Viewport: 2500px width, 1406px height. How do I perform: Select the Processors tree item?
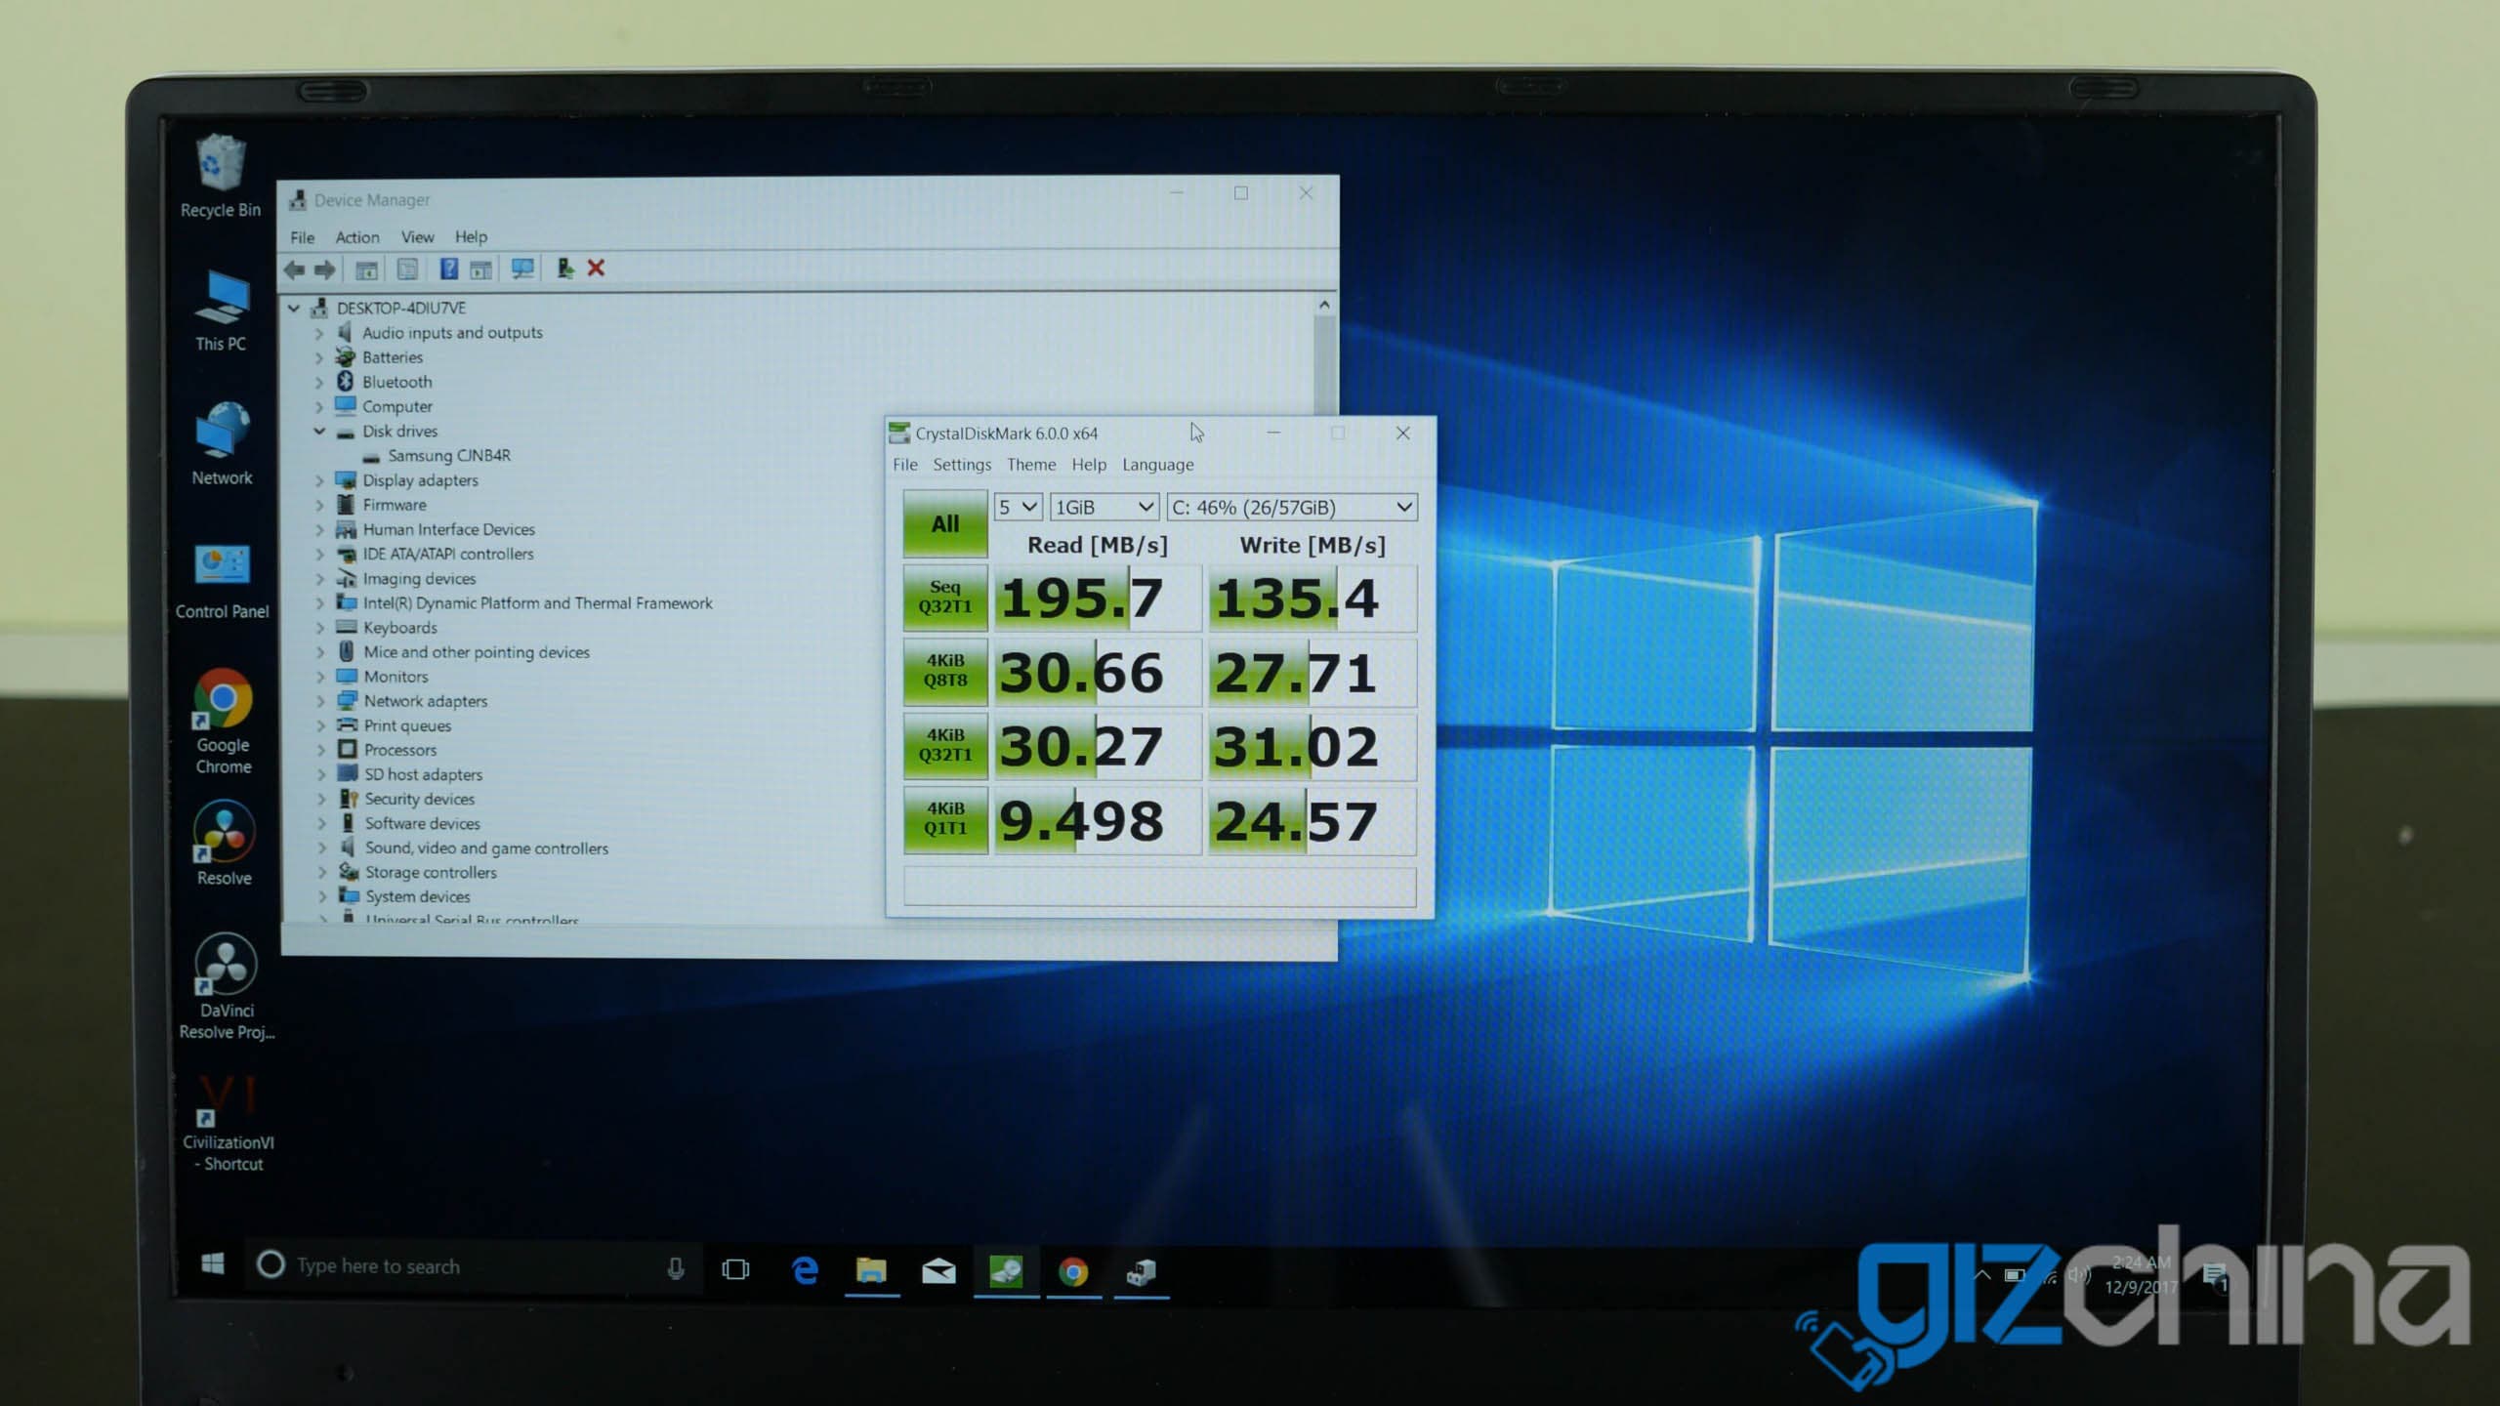coord(399,750)
